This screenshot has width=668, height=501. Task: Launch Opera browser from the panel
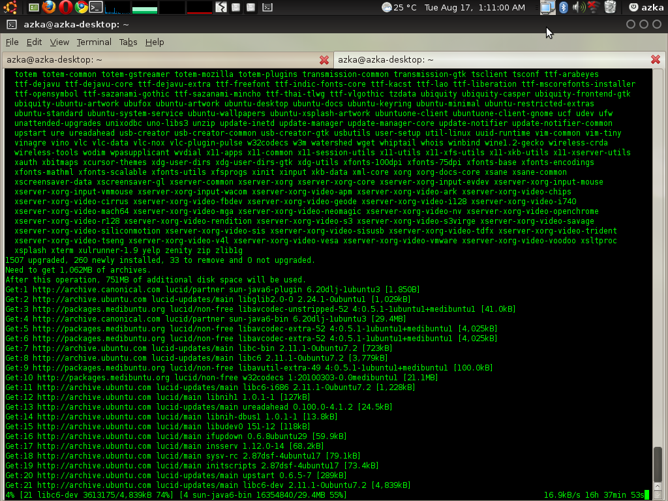(x=65, y=7)
